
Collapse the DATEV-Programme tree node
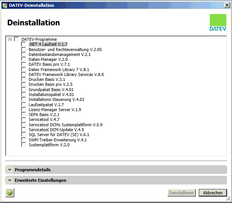[x=10, y=39]
